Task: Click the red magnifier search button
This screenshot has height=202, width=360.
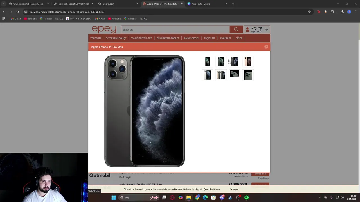Action: [x=236, y=29]
